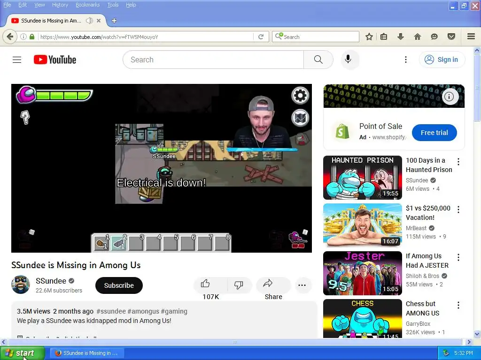The width and height of the screenshot is (481, 360).
Task: Click the Sign in button
Action: [442, 60]
